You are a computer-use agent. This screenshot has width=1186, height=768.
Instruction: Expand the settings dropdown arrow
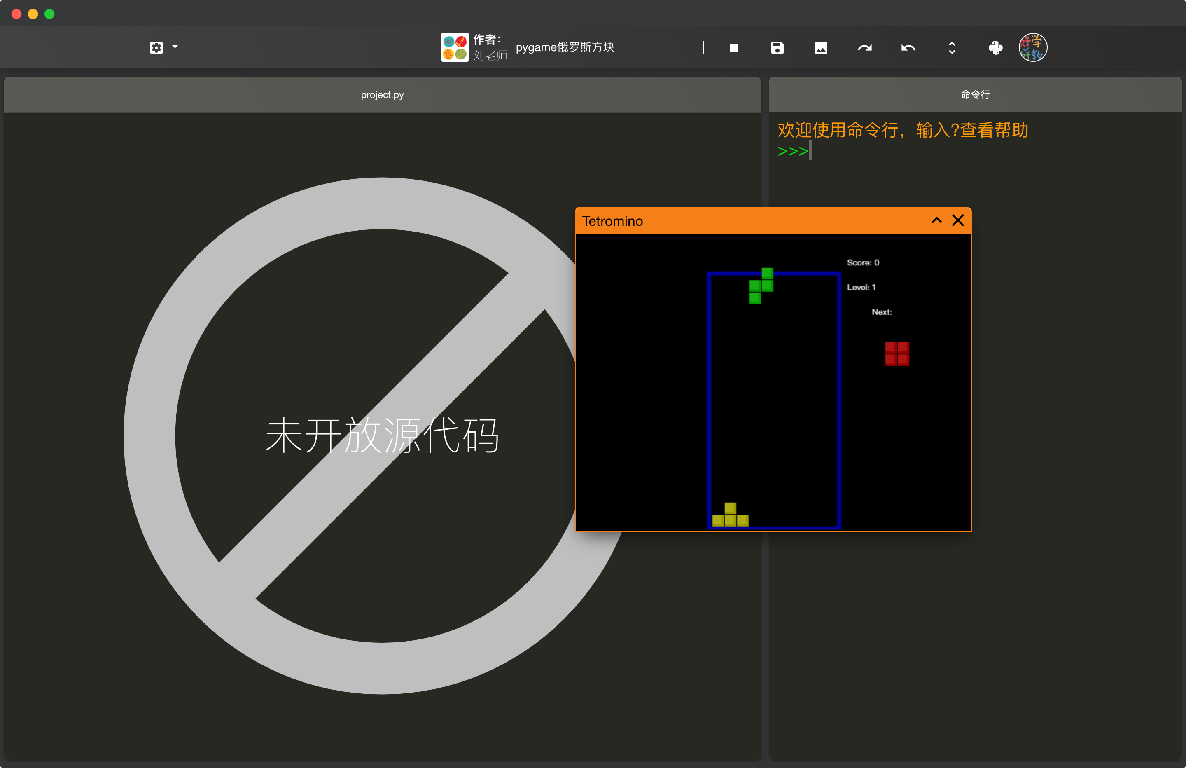pos(175,47)
